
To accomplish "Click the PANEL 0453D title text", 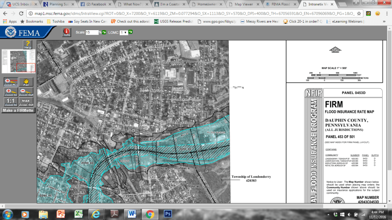I will pyautogui.click(x=353, y=93).
